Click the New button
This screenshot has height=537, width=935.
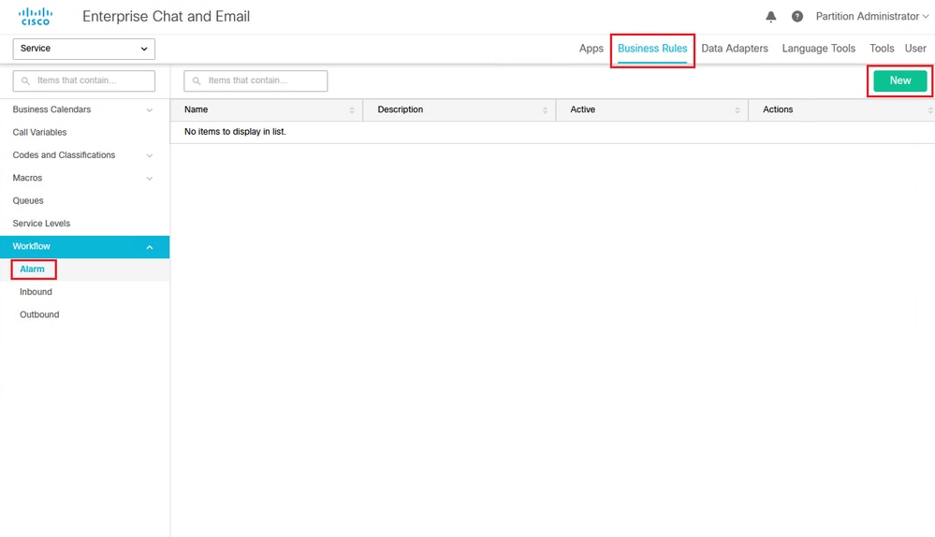[899, 80]
